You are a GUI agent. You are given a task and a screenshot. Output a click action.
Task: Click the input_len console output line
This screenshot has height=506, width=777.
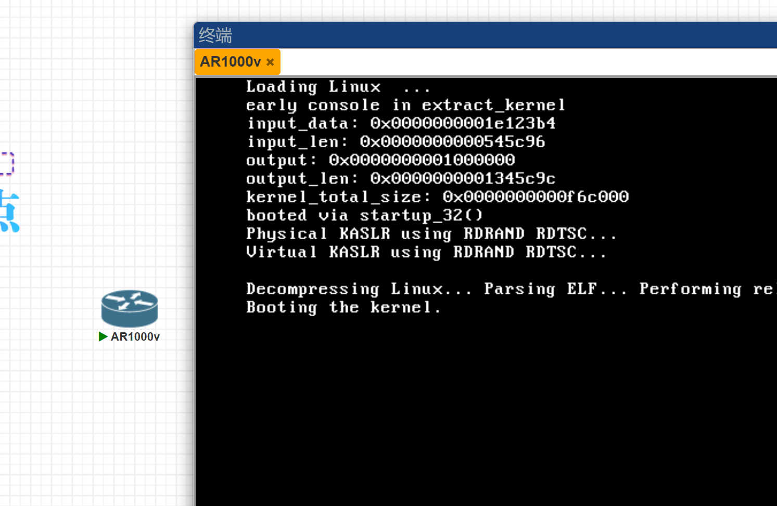coord(396,141)
